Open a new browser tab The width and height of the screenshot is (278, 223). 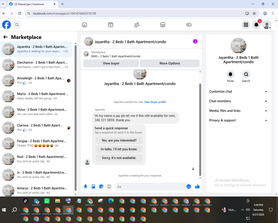click(x=62, y=4)
